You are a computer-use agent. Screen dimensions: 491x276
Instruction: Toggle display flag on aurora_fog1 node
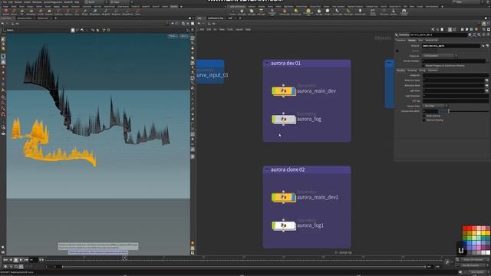pyautogui.click(x=293, y=225)
